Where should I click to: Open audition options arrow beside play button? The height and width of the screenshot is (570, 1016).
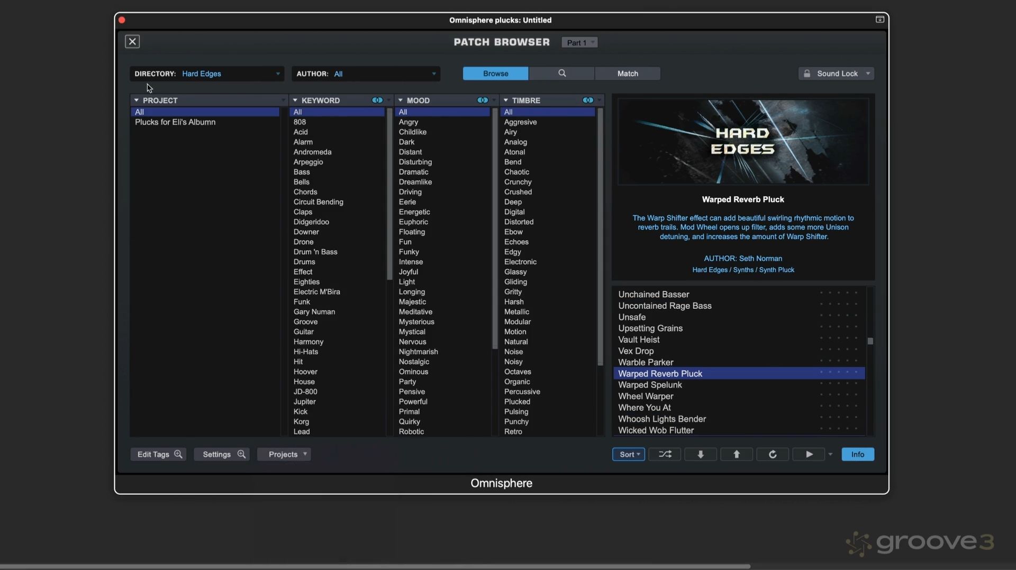click(x=830, y=454)
